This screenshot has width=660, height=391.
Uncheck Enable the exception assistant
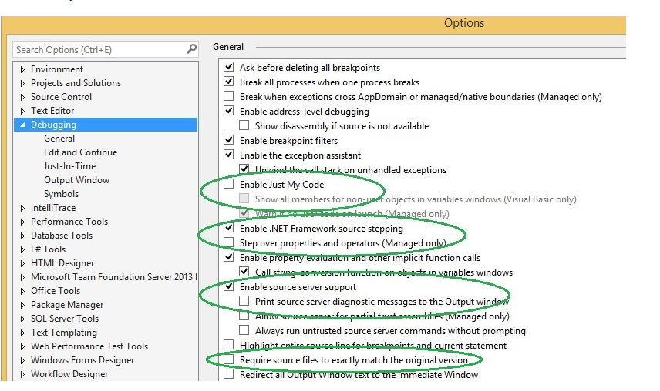(228, 155)
